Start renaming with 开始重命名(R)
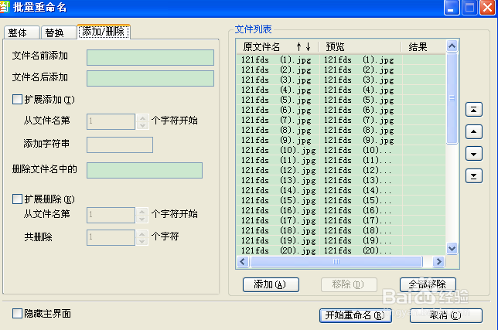The width and height of the screenshot is (498, 330). click(x=355, y=315)
